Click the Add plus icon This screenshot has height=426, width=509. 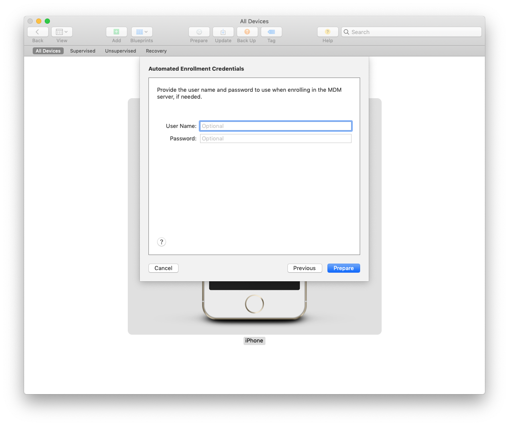click(x=116, y=32)
